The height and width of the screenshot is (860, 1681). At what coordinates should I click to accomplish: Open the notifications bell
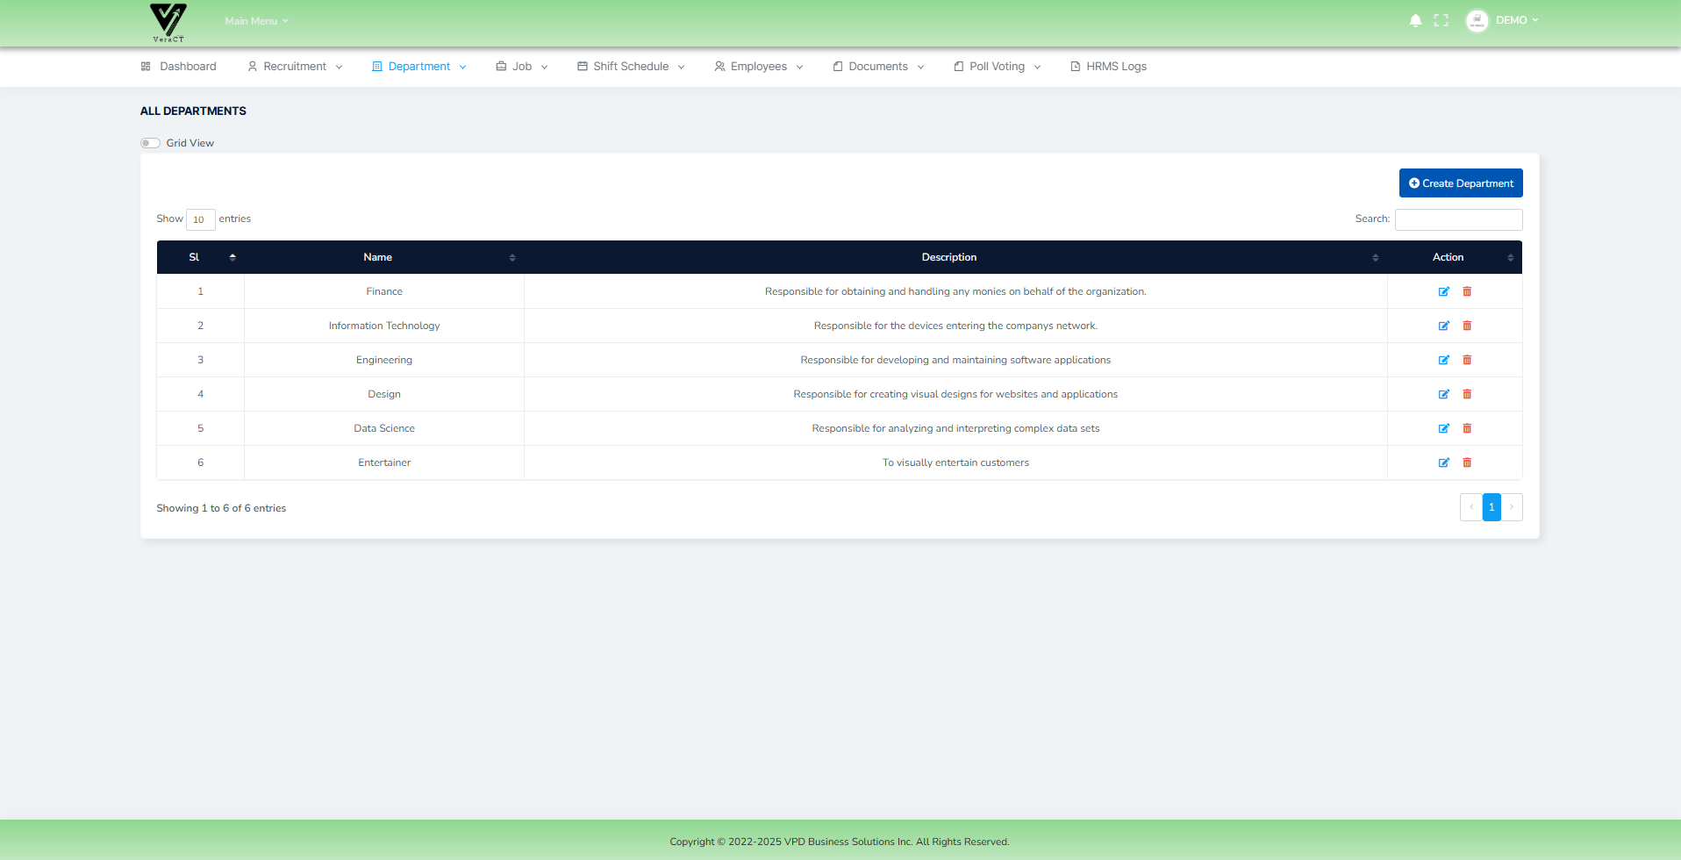click(1415, 20)
